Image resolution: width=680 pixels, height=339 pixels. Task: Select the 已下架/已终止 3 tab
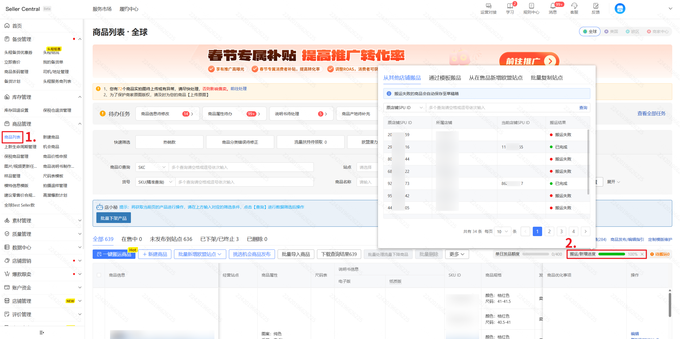pyautogui.click(x=219, y=239)
